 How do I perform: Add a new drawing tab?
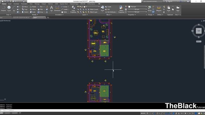[48, 18]
